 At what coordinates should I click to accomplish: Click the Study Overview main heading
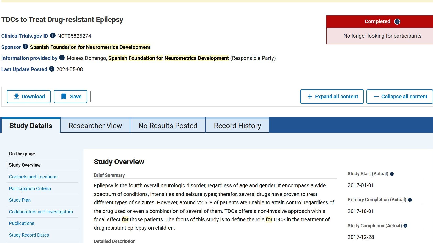point(119,162)
